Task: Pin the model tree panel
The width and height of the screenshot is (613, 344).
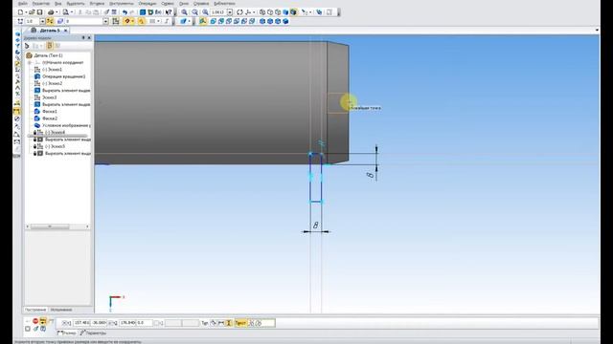Action: click(83, 38)
